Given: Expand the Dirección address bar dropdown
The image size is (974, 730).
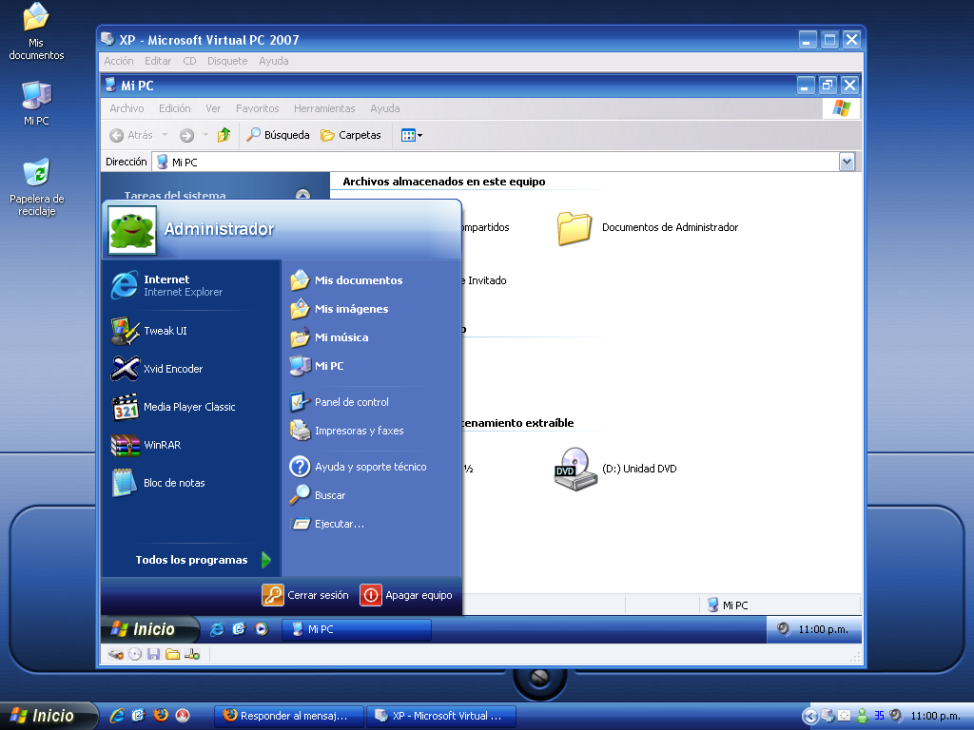Looking at the screenshot, I should (x=846, y=162).
